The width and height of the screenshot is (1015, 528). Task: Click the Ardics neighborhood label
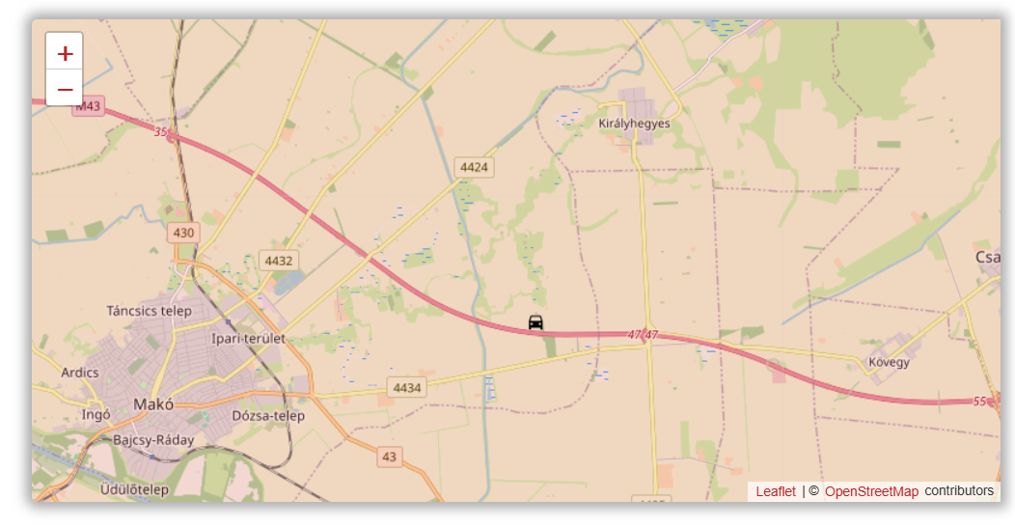(80, 373)
